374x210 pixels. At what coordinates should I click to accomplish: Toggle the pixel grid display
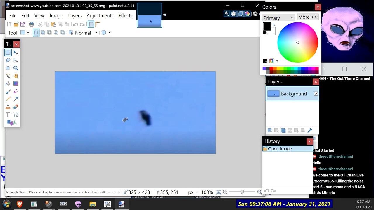(91, 24)
